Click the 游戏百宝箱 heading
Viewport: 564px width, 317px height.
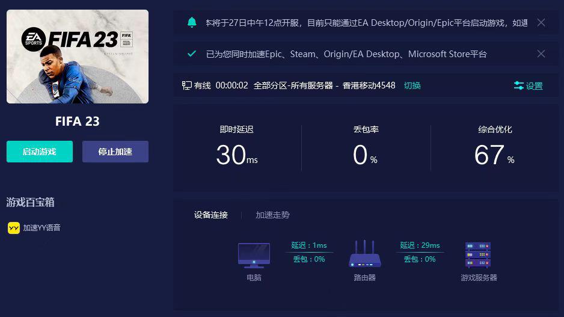click(30, 202)
